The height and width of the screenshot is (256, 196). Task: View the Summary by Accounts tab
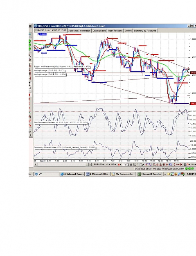click(x=145, y=31)
